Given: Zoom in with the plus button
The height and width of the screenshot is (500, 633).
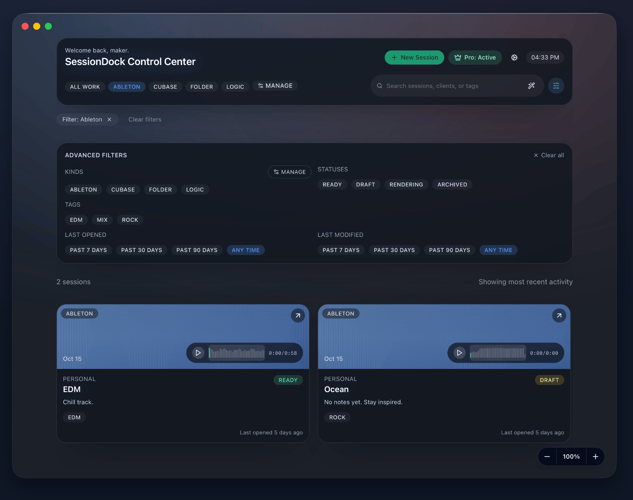Looking at the screenshot, I should [595, 457].
